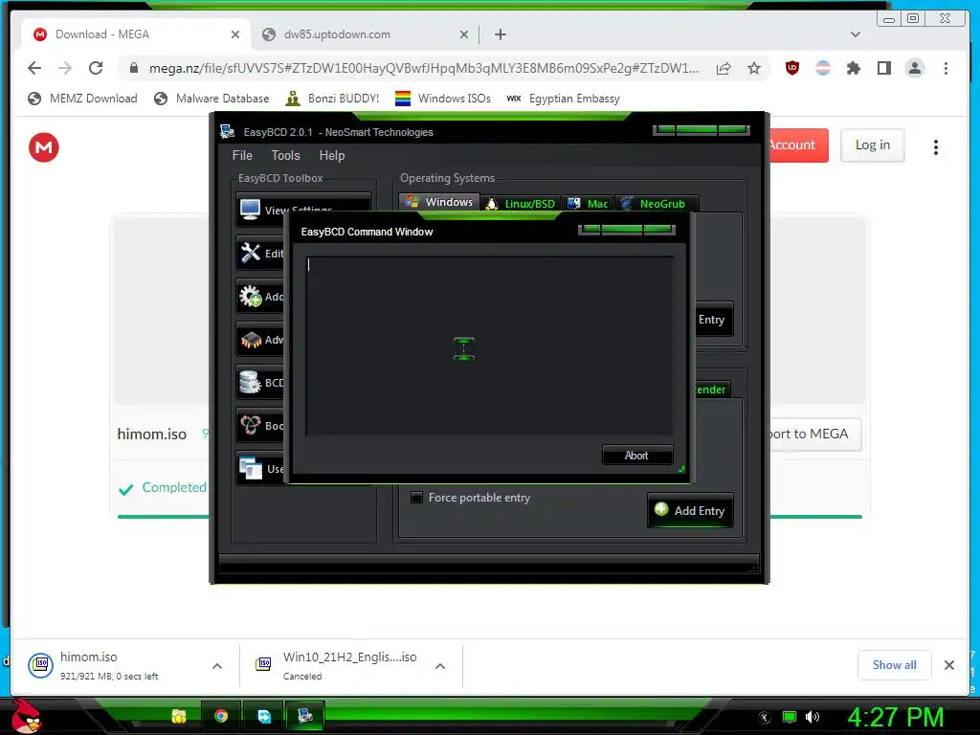The image size is (980, 735).
Task: Open the EasyBCD taskbar icon
Action: 305,716
